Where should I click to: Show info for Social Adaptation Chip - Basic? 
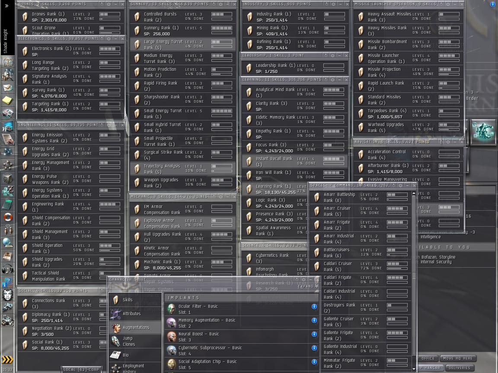[314, 362]
